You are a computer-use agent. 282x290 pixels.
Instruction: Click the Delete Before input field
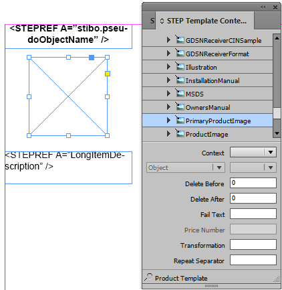[x=253, y=183]
